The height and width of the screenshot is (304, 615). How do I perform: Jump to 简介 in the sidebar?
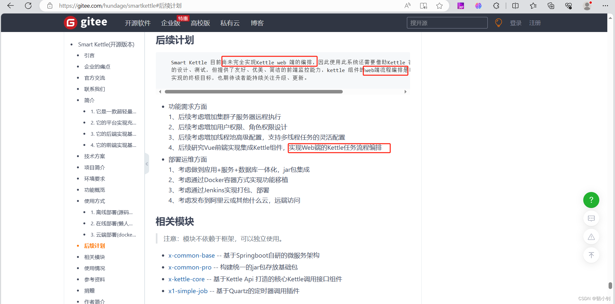pos(89,100)
